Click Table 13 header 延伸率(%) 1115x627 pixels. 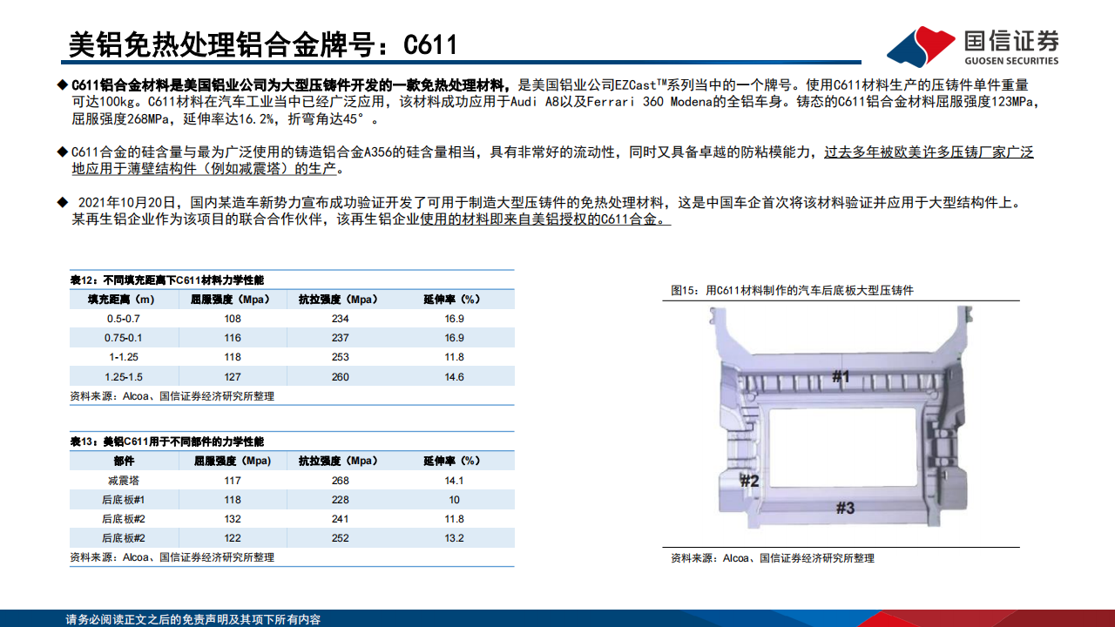tap(452, 461)
